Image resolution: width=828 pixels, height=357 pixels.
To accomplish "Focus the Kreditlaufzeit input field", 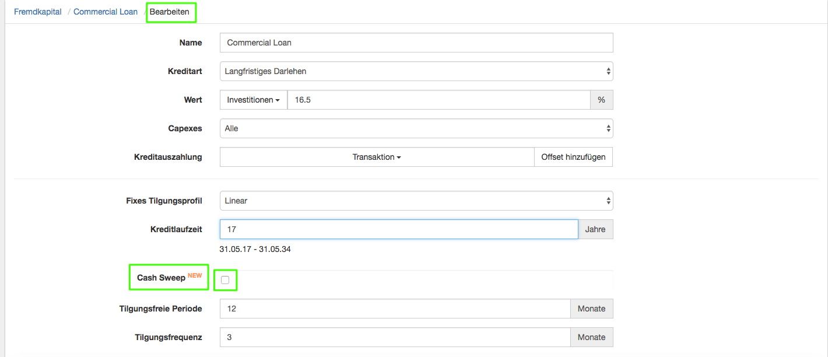I will point(398,229).
